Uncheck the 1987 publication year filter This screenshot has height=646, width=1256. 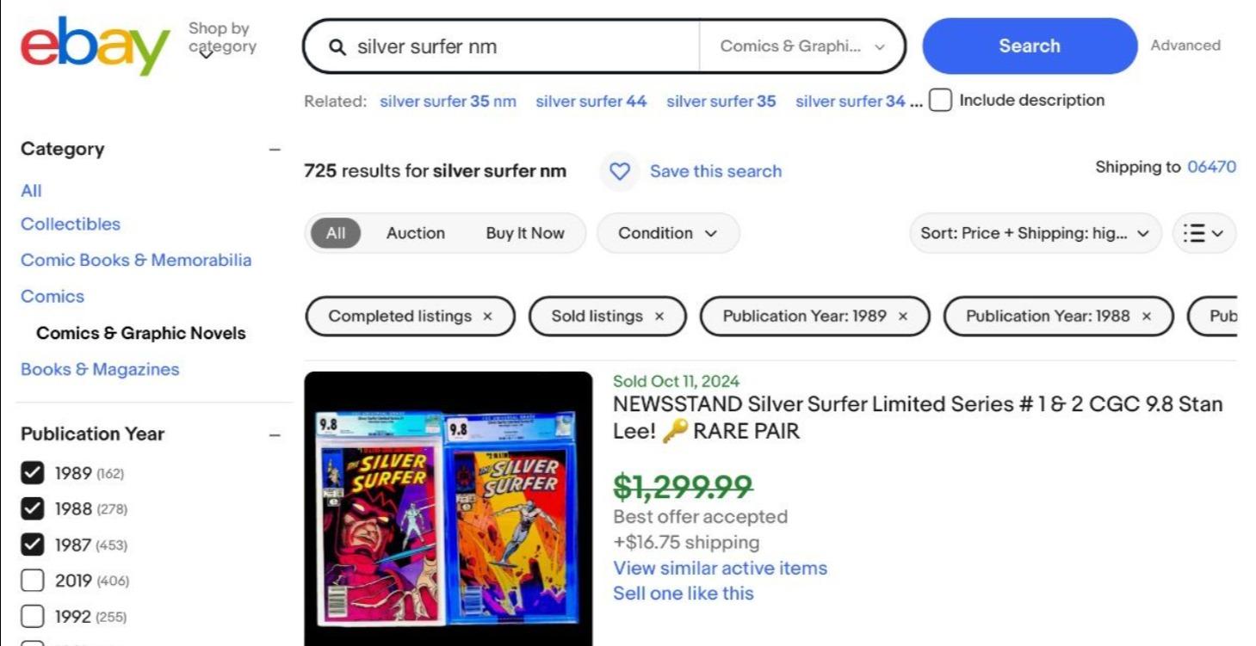coord(32,544)
